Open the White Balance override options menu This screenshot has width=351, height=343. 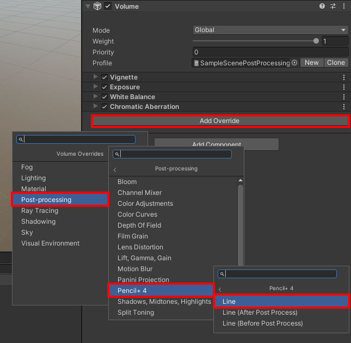tap(344, 97)
